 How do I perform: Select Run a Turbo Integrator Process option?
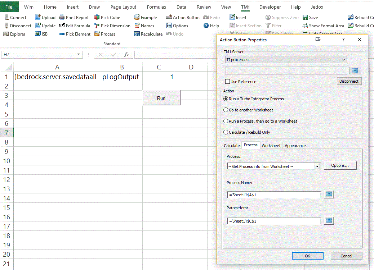(226, 99)
